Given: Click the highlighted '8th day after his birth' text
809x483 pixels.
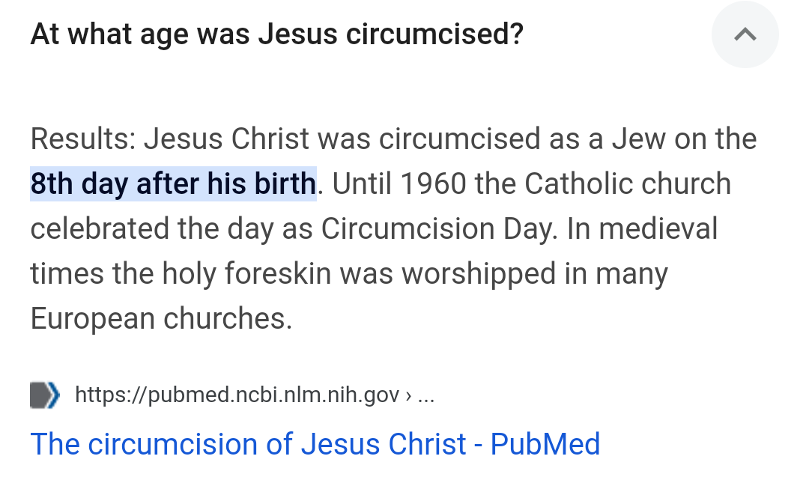Looking at the screenshot, I should pos(173,183).
